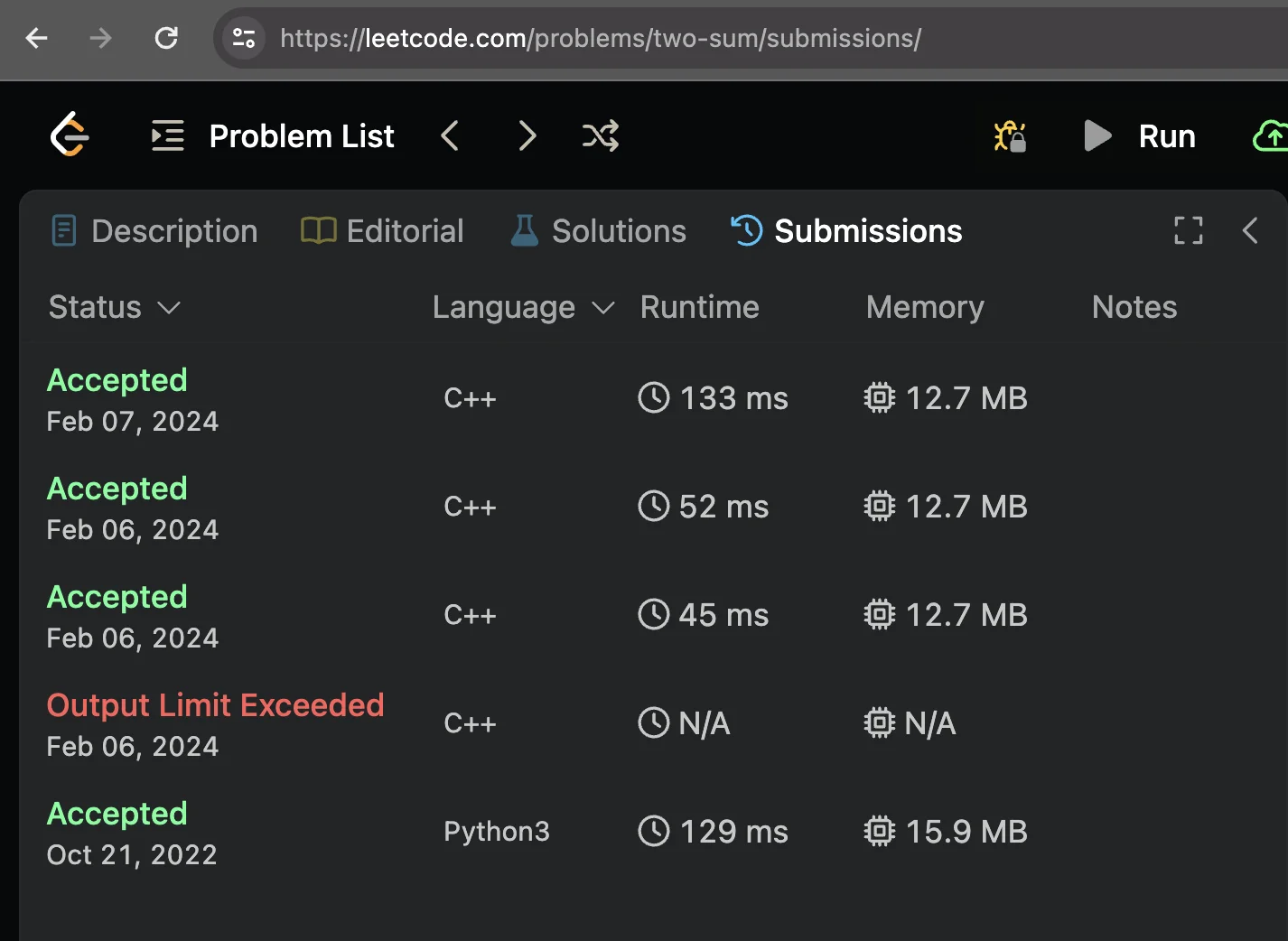Maximize the panel with fullscreen icon

(x=1189, y=231)
